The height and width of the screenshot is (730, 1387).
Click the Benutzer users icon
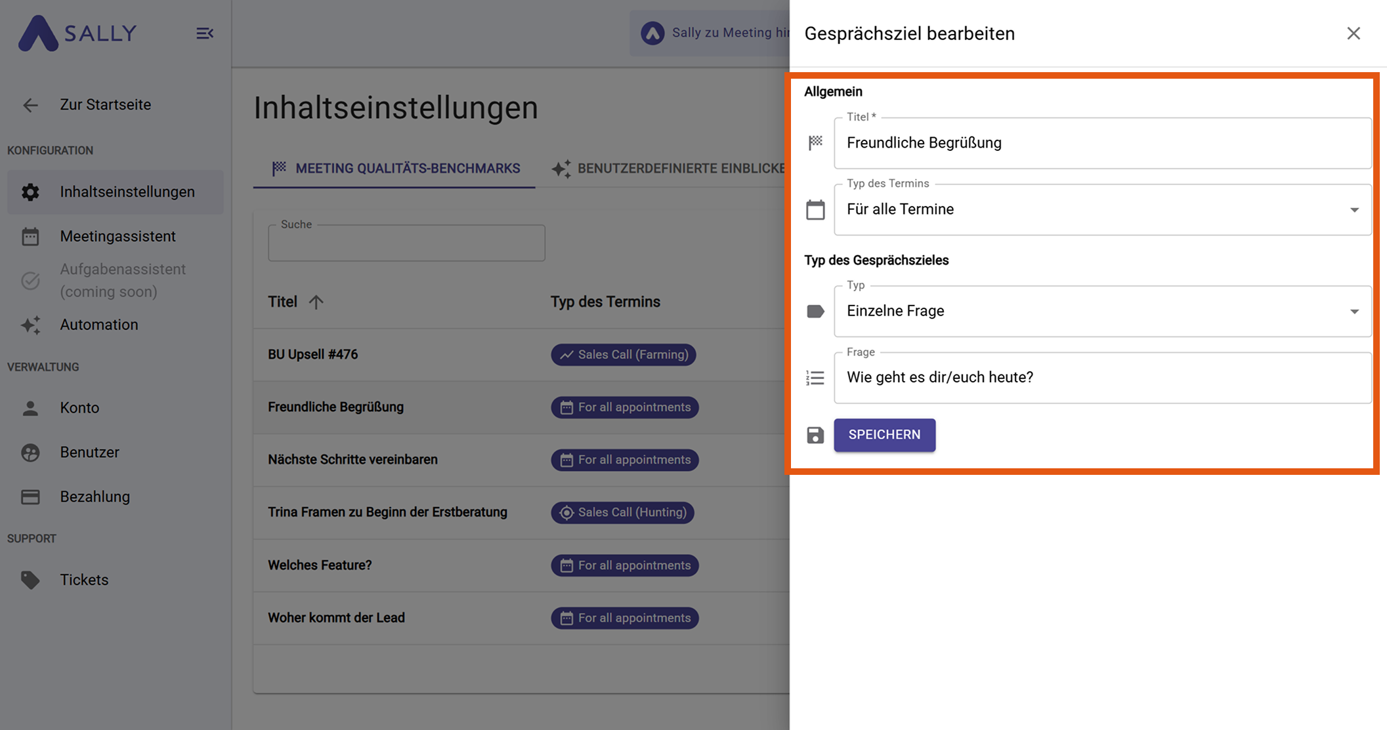click(30, 453)
